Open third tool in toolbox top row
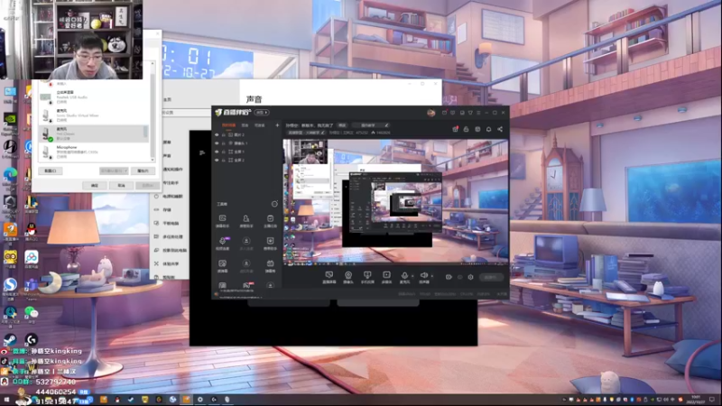The width and height of the screenshot is (722, 406). point(270,221)
